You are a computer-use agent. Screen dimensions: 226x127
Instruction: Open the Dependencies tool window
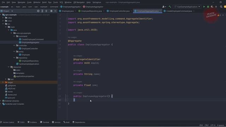pos(79,122)
